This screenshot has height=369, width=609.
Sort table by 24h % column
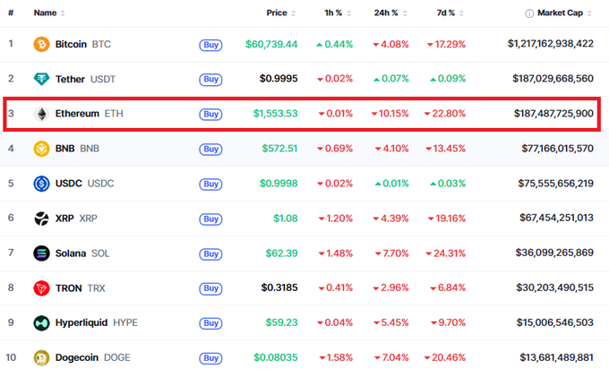point(390,13)
